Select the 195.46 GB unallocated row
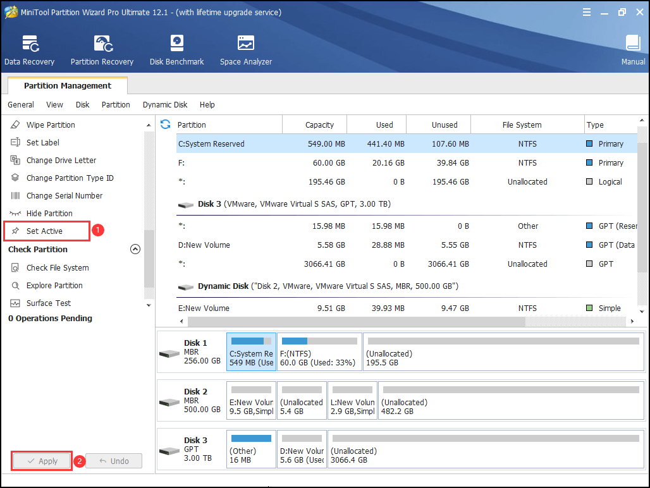This screenshot has width=650, height=488. [x=406, y=182]
